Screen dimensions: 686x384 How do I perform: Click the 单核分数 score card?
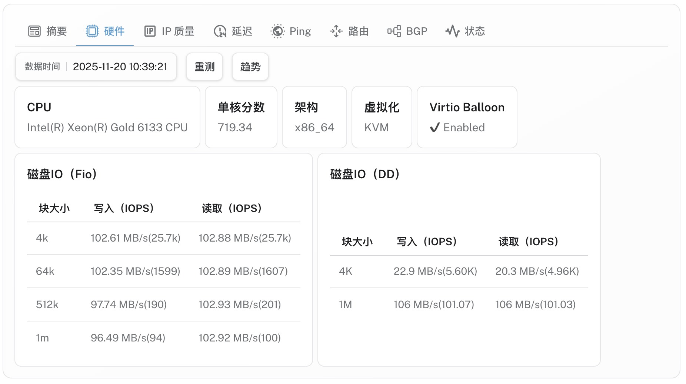[241, 117]
